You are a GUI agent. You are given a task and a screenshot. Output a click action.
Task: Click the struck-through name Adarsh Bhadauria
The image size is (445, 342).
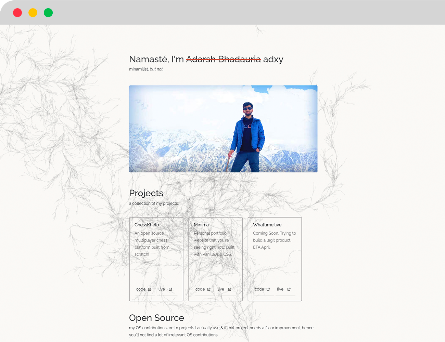[223, 59]
